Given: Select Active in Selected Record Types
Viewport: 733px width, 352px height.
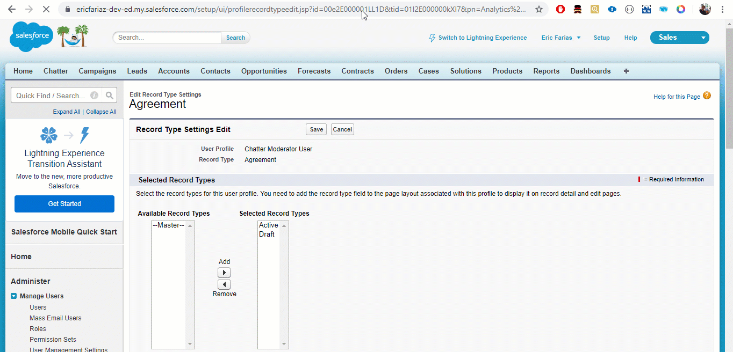Looking at the screenshot, I should point(268,225).
